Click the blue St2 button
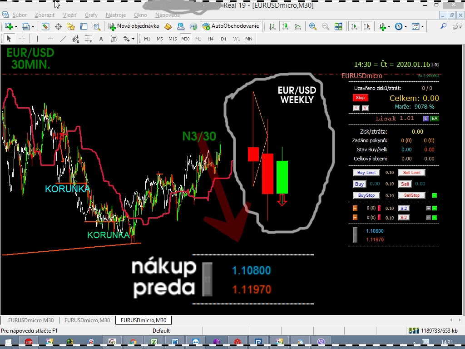This screenshot has width=465, height=349. click(x=404, y=208)
